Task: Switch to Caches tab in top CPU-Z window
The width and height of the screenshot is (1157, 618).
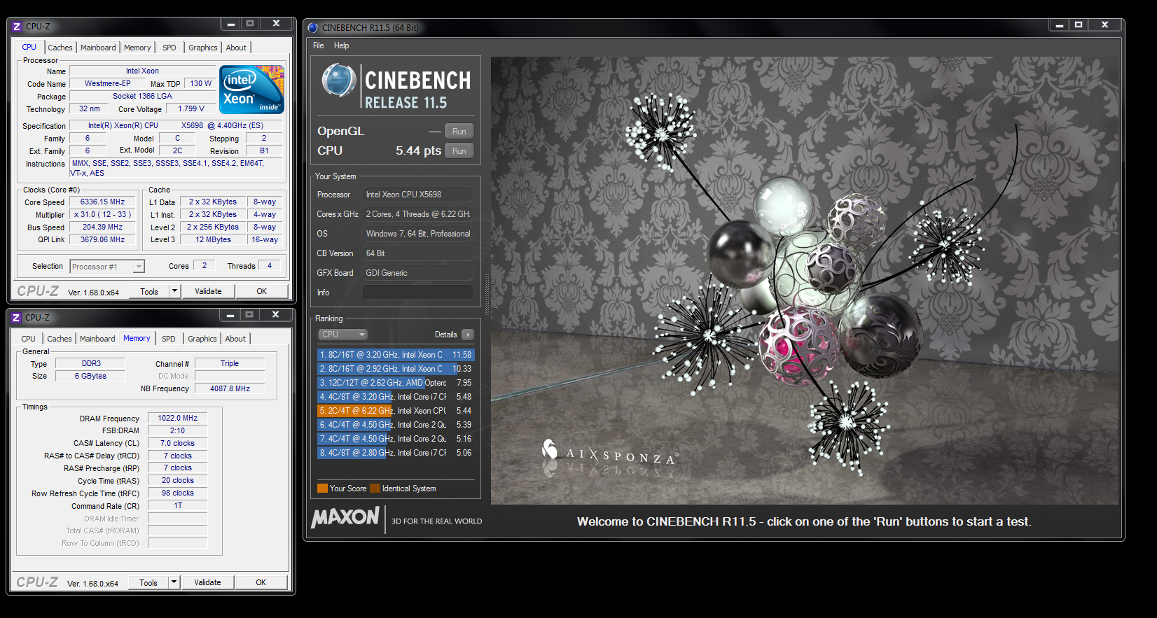Action: [60, 48]
